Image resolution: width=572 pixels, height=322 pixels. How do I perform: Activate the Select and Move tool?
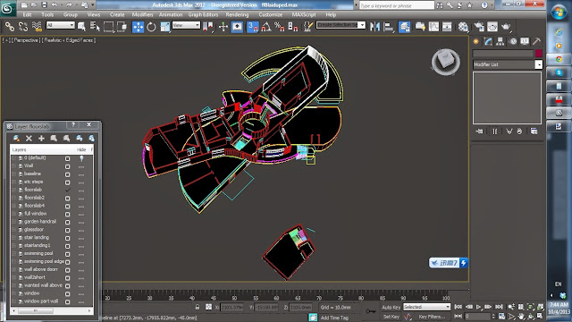click(138, 27)
